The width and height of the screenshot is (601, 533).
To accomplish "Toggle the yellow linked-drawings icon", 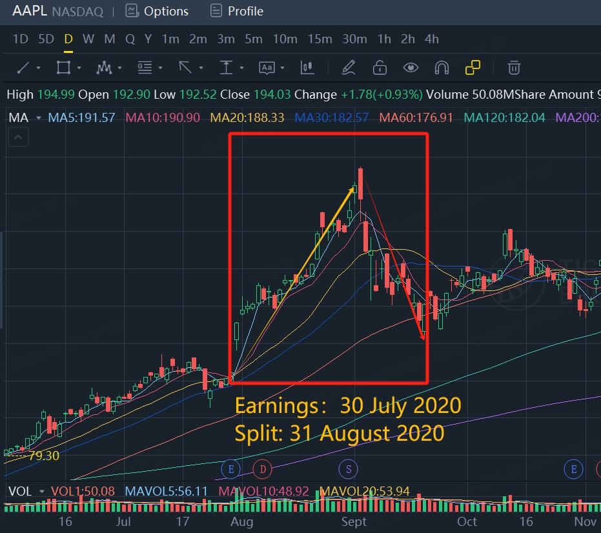I will [x=473, y=68].
